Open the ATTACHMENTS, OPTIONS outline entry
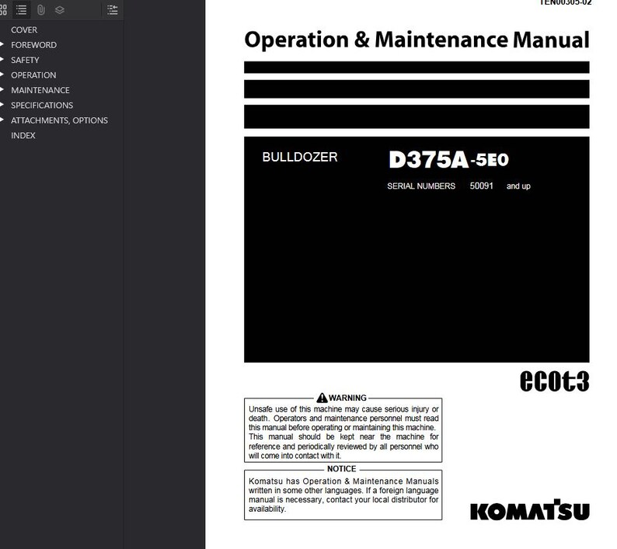This screenshot has width=617, height=549. tap(59, 120)
